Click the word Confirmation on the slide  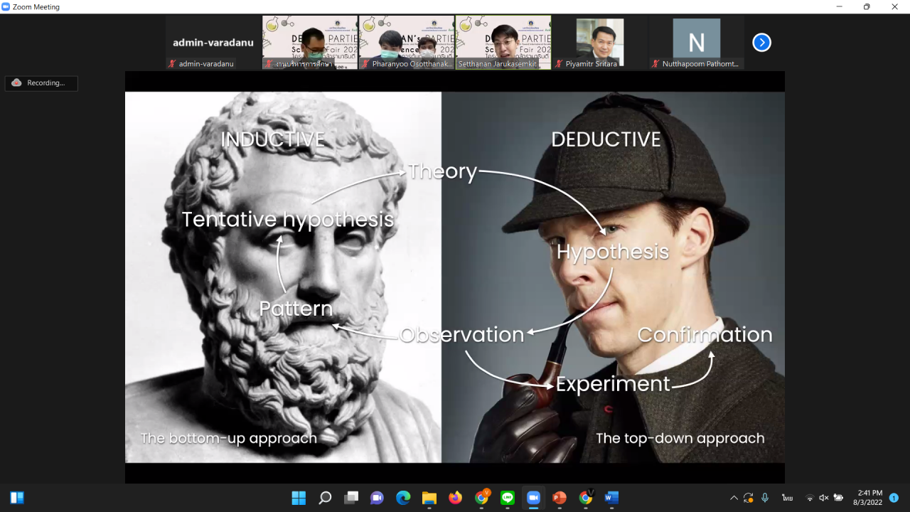705,335
